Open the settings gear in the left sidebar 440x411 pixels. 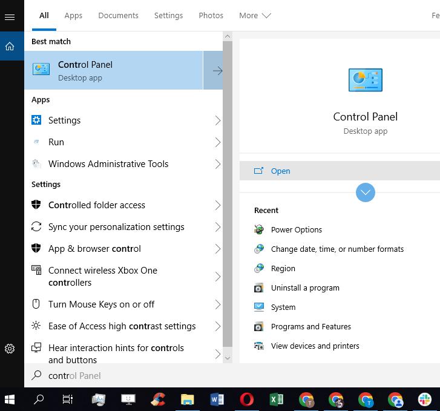(10, 349)
